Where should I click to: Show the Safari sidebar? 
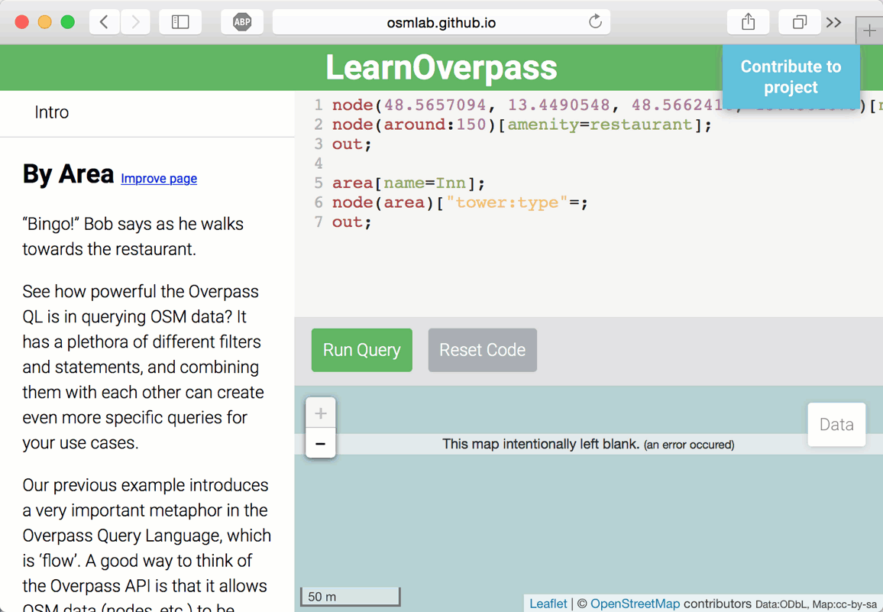pos(180,23)
